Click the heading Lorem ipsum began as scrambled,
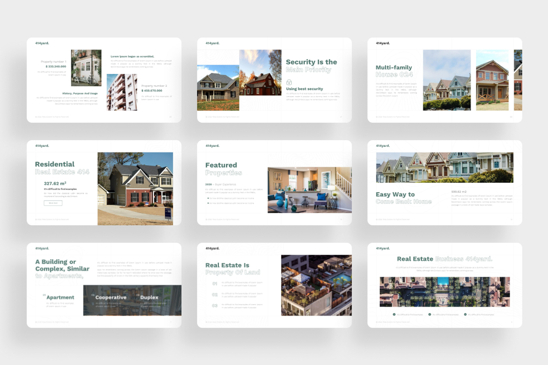This screenshot has width=548, height=365. point(132,56)
